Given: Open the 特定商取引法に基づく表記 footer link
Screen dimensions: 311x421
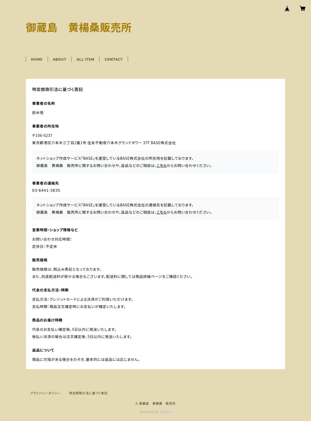Looking at the screenshot, I should click(x=88, y=393).
